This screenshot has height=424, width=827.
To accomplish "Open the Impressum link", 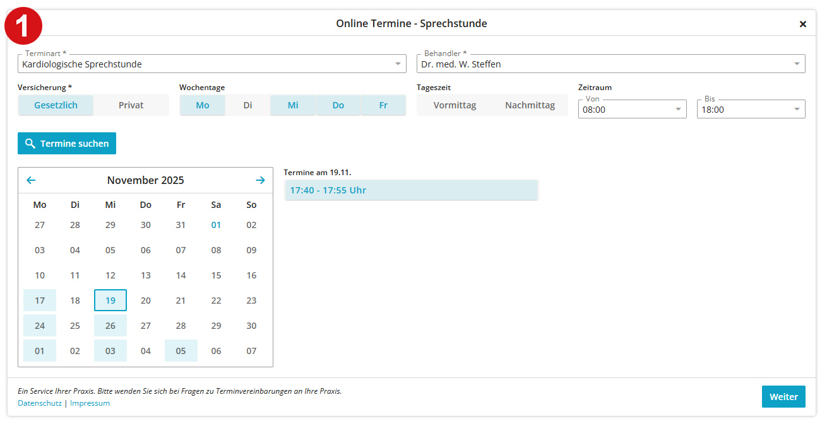I will coord(90,403).
